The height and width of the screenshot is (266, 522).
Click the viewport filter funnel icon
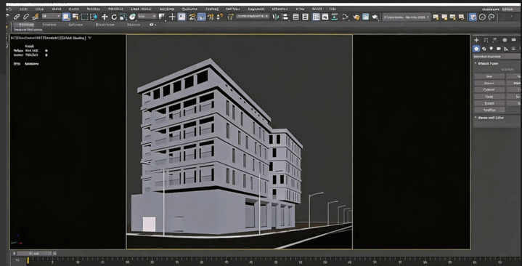click(x=89, y=38)
